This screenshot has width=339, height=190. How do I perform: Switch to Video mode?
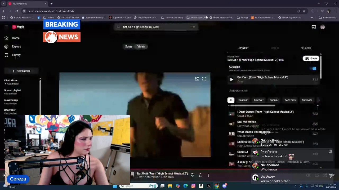(141, 46)
